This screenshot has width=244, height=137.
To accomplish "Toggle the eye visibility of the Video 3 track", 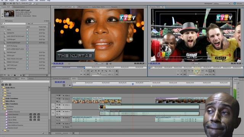I will click(57, 96).
